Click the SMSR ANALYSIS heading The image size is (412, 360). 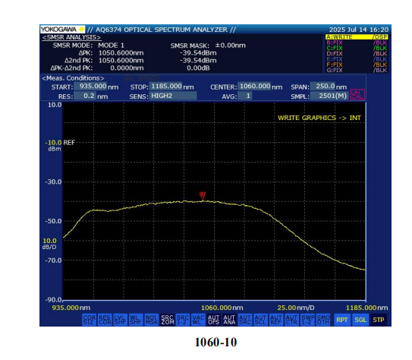click(71, 37)
